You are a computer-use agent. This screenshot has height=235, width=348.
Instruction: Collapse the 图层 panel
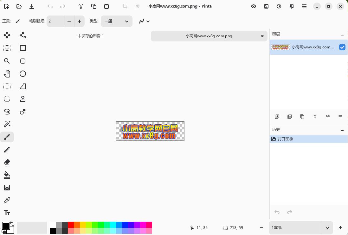point(342,35)
